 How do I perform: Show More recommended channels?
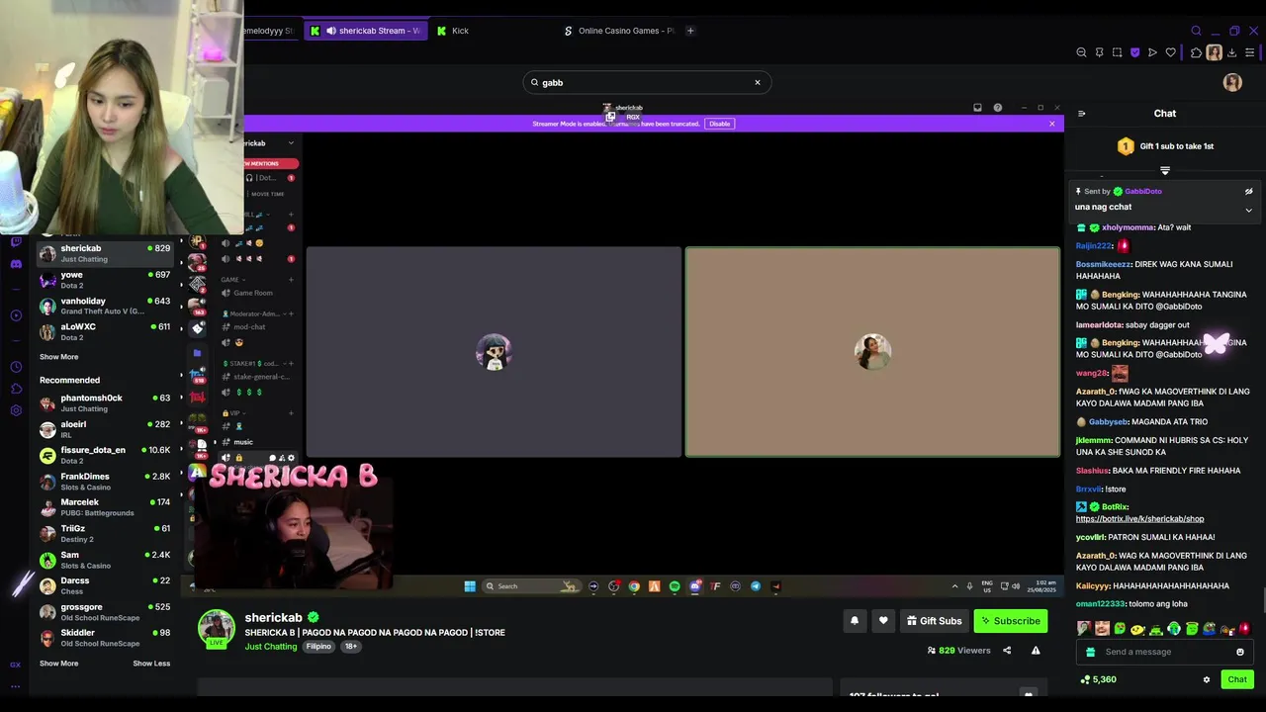click(58, 664)
